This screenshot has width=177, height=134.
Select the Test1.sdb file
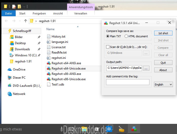pyautogui.click(x=58, y=85)
